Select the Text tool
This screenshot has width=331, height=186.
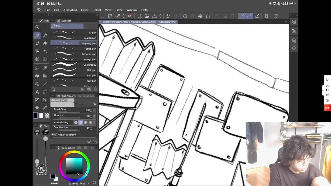coord(37,92)
